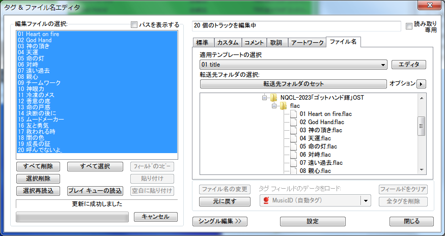Select '12 善意の底' in file list
Screen dimensions: 445x236
pos(97,101)
